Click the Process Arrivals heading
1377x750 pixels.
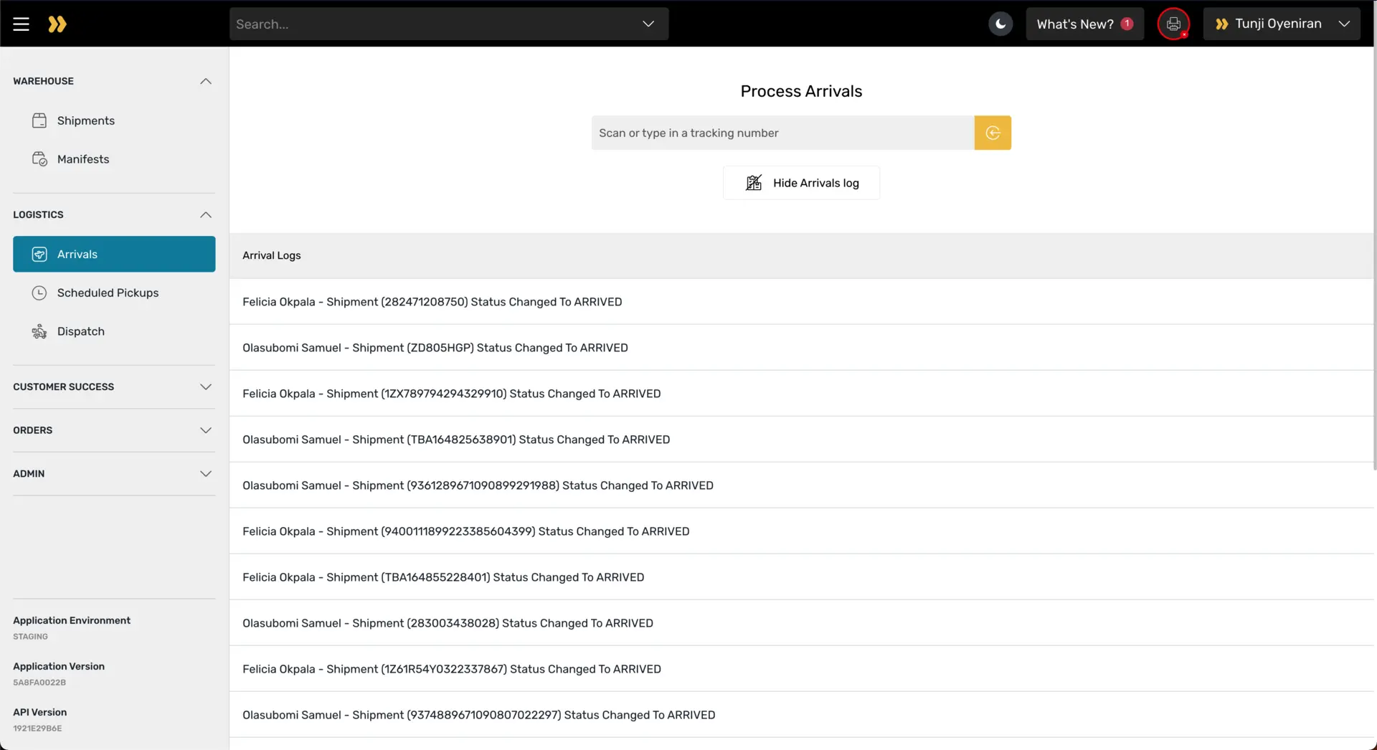coord(801,91)
